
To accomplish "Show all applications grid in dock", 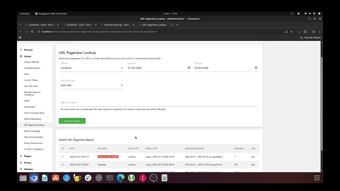I will [x=317, y=178].
